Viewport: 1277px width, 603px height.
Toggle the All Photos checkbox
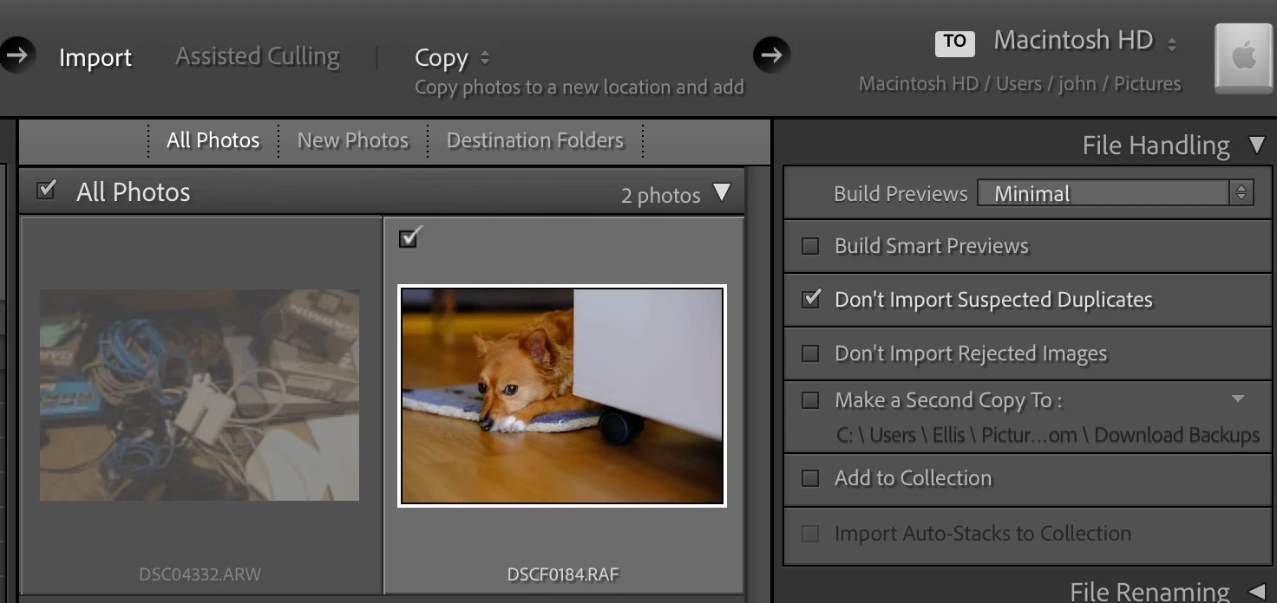click(x=47, y=190)
